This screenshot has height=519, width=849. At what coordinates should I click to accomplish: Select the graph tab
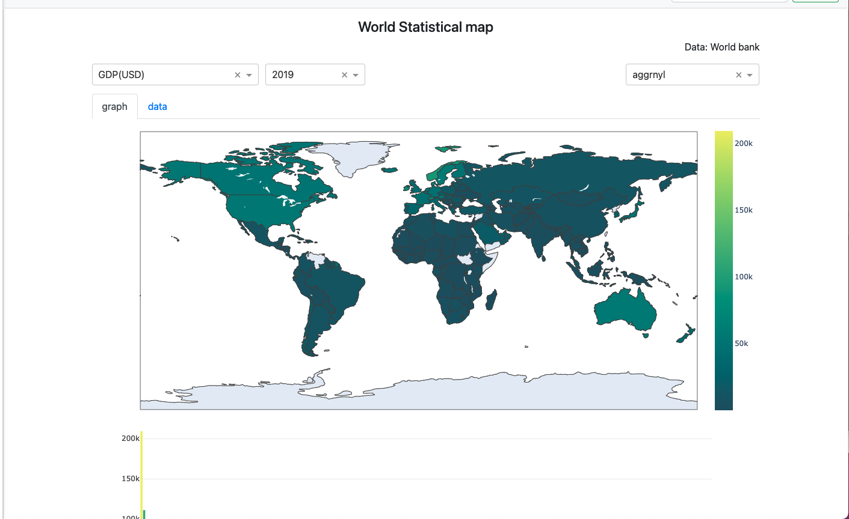click(x=114, y=106)
